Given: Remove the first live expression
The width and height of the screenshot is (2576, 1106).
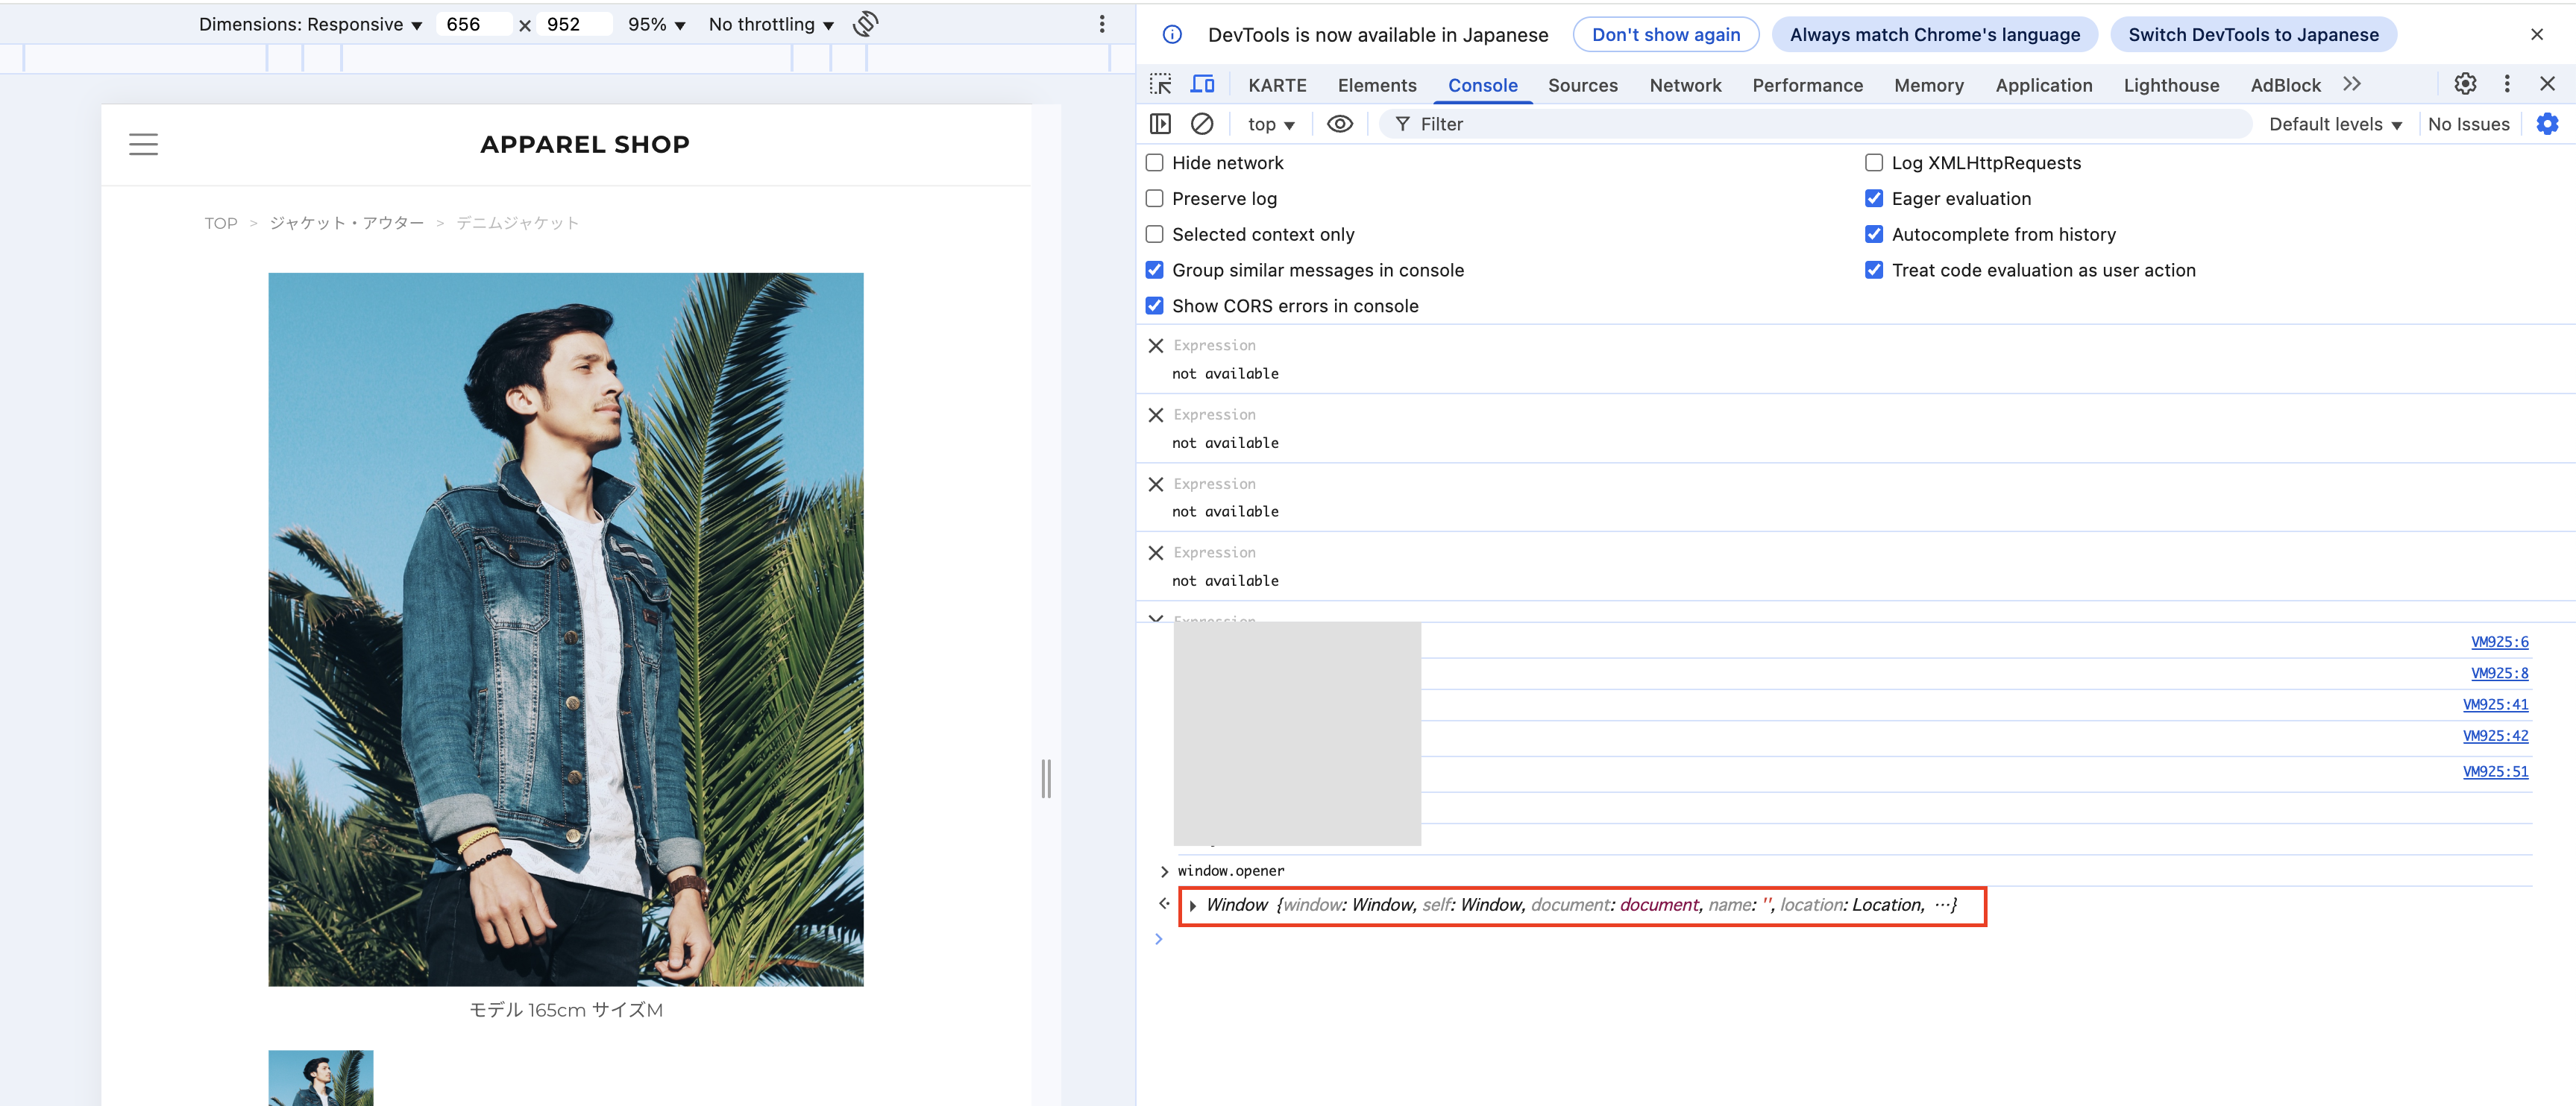Looking at the screenshot, I should pos(1156,346).
